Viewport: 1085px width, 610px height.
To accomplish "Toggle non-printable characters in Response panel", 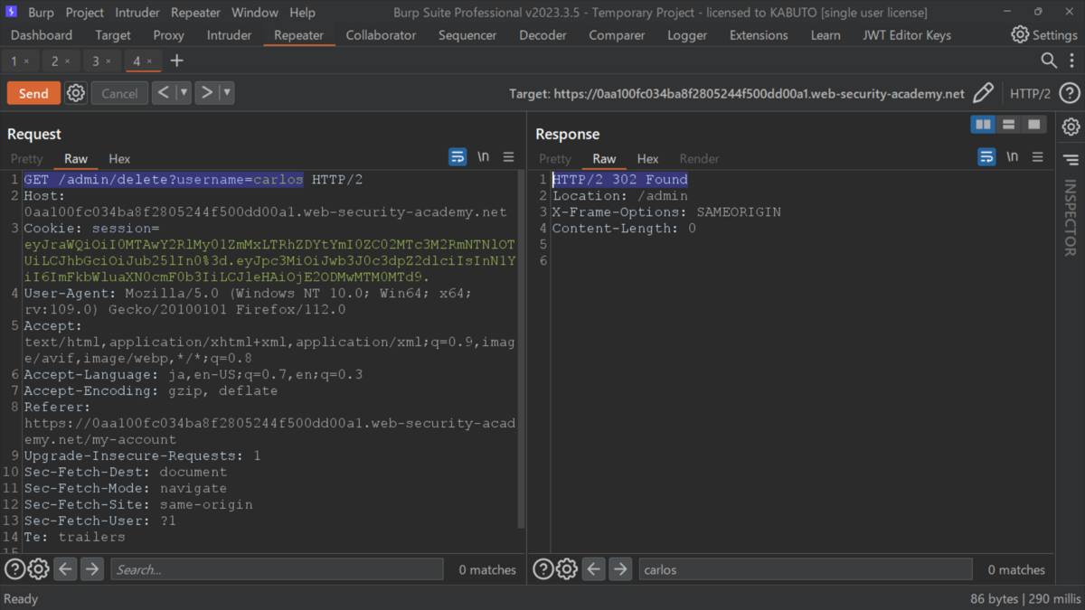I will (x=1012, y=157).
